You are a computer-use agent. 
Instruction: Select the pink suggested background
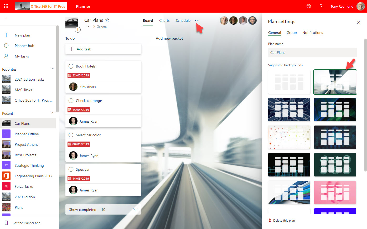click(x=335, y=192)
